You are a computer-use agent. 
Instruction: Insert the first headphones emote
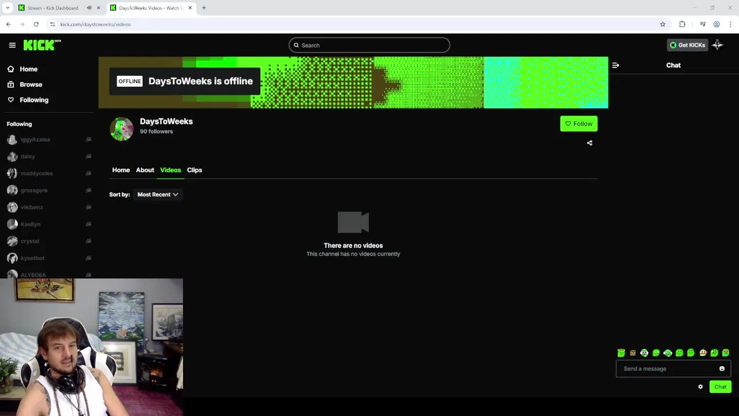[644, 353]
